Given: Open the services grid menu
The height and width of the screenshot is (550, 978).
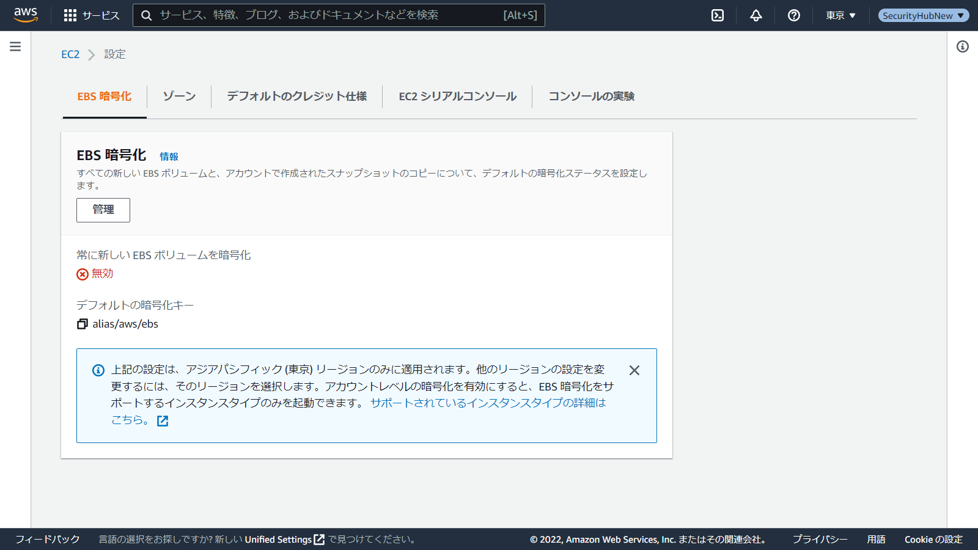Looking at the screenshot, I should click(70, 15).
